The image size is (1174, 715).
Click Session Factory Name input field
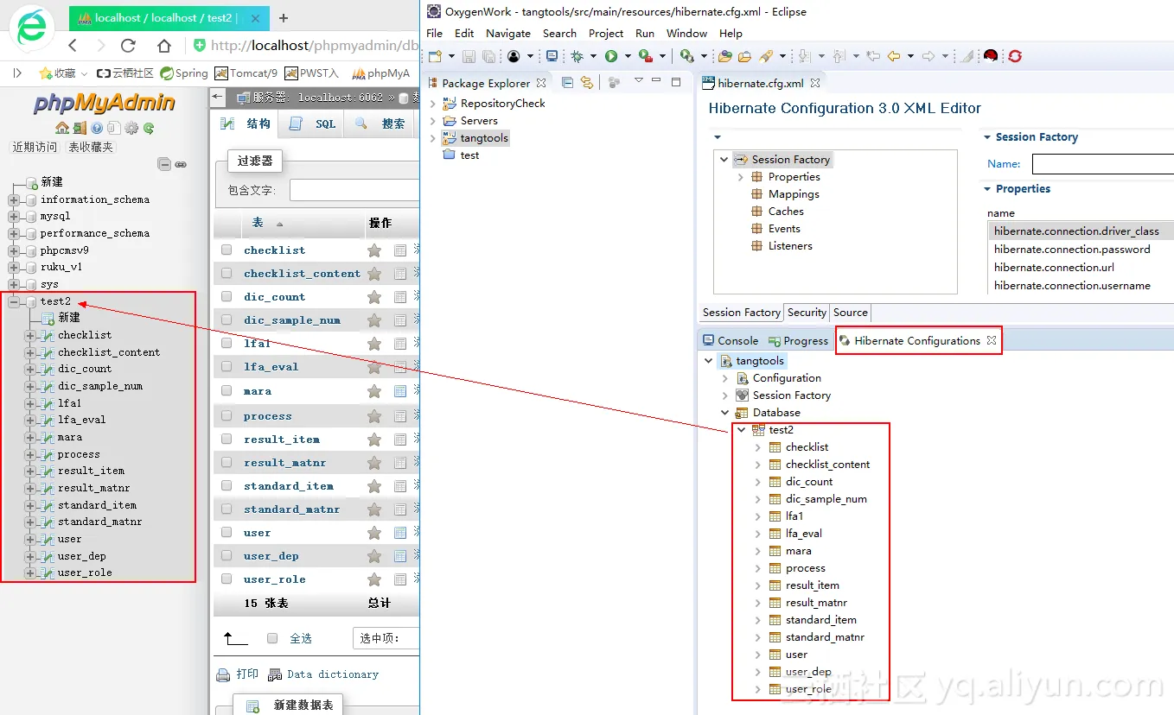1103,164
